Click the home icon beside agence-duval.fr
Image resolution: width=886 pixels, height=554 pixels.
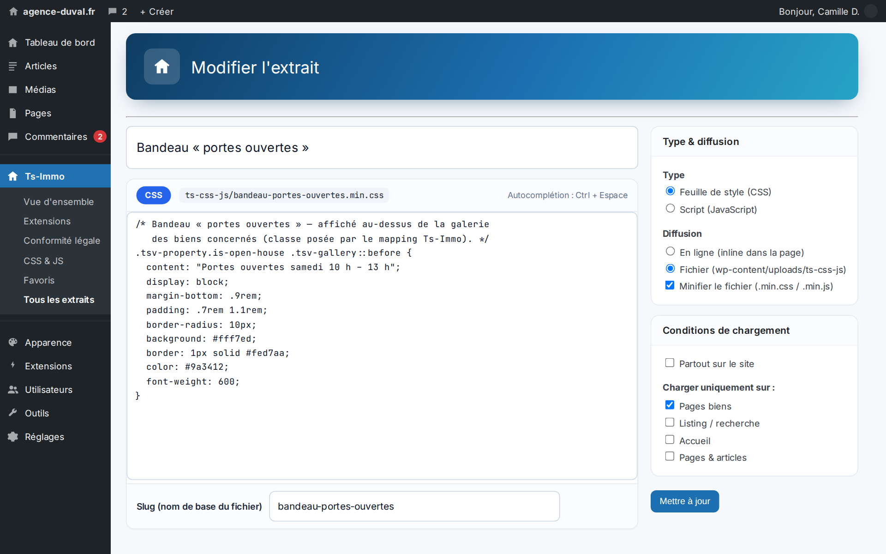coord(13,12)
